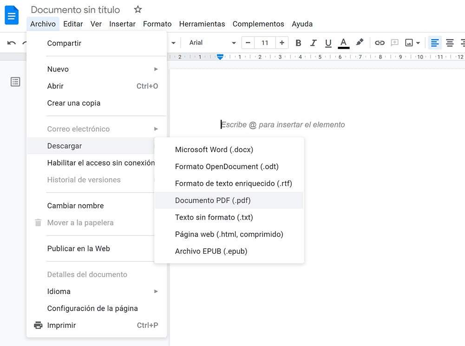Click the printer icon beside Imprimir
This screenshot has width=465, height=346.
(38, 325)
